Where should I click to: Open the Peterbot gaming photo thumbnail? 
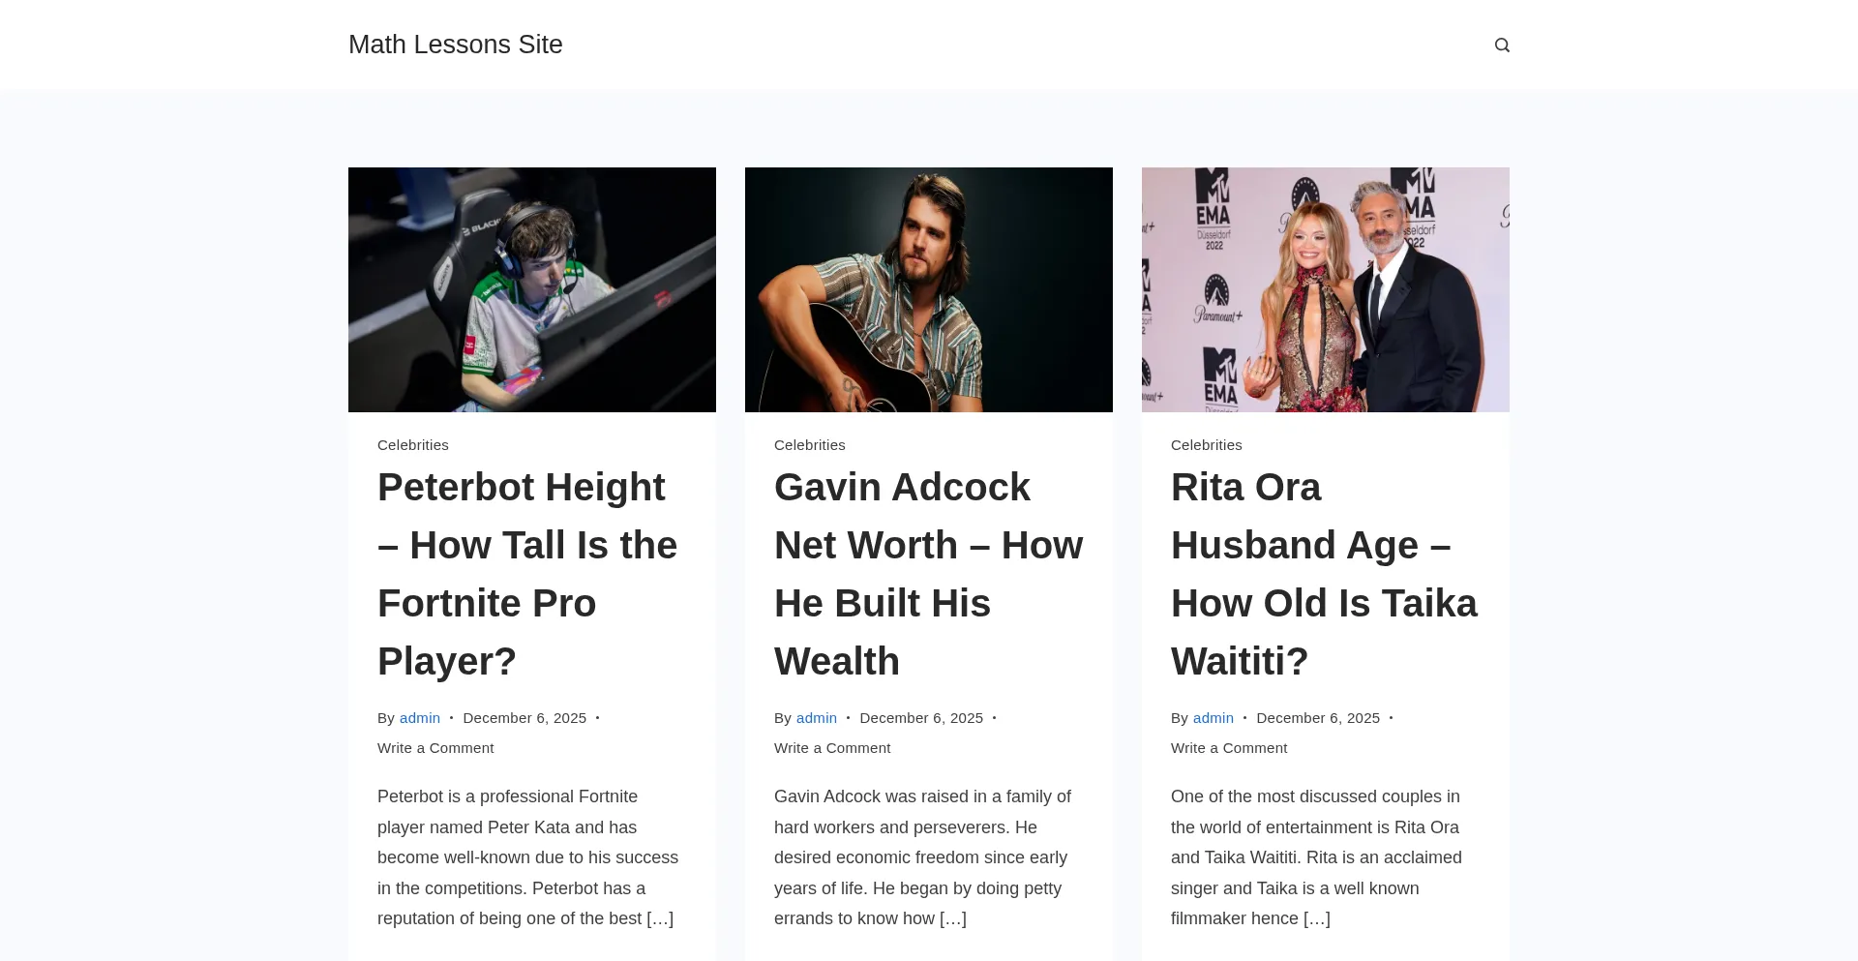coord(532,289)
